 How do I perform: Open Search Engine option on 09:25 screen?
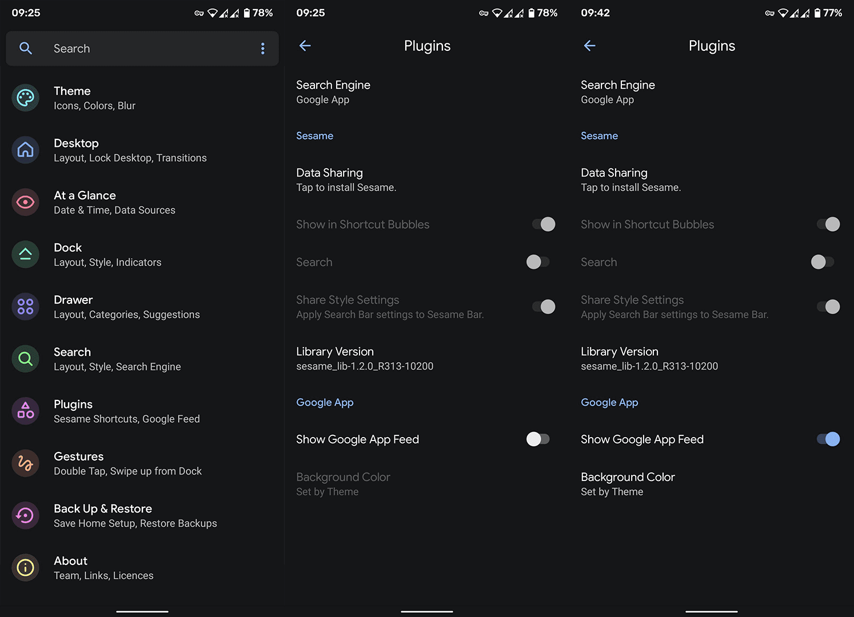[x=426, y=92]
